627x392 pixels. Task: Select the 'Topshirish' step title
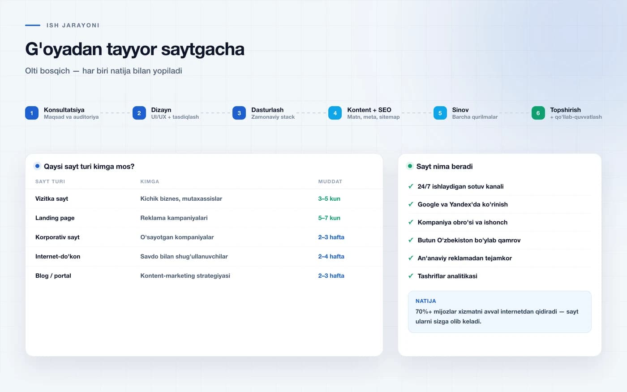[566, 110]
